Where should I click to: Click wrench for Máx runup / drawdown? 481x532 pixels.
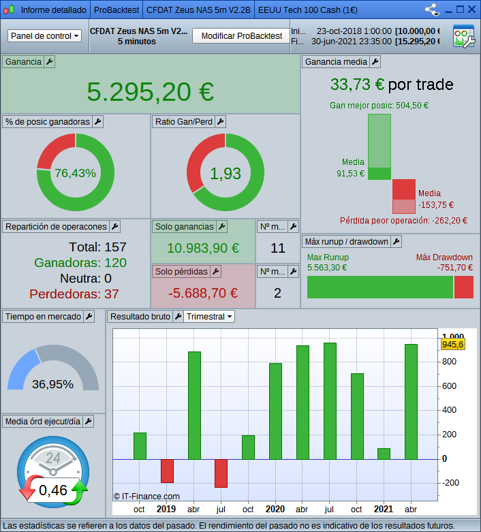(x=396, y=242)
